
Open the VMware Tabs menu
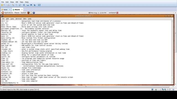(22, 2)
